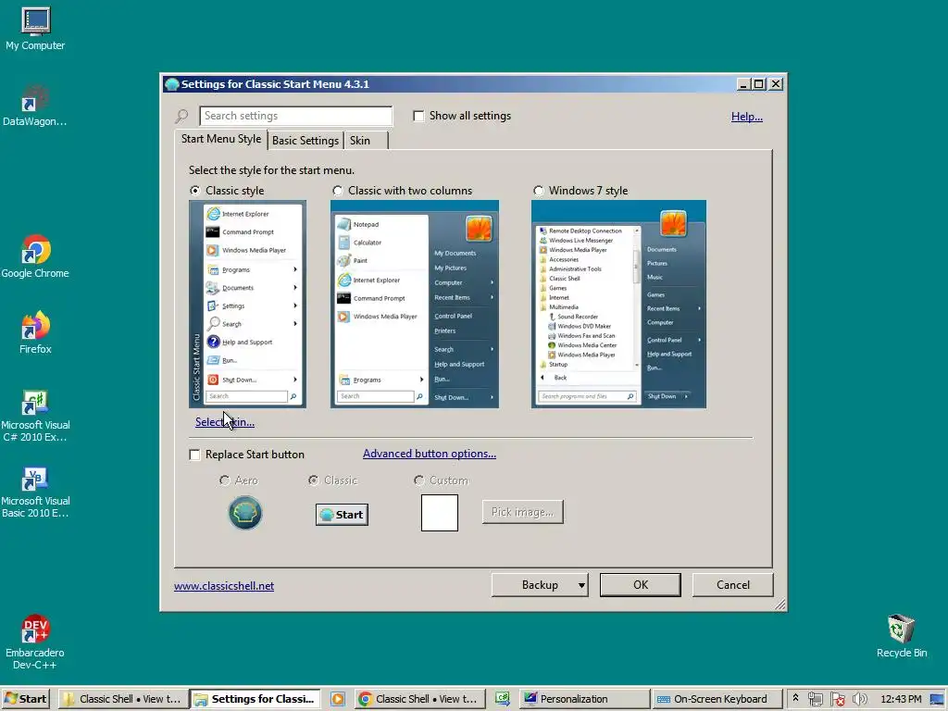Click the network tray icon
This screenshot has width=948, height=711.
click(x=815, y=700)
